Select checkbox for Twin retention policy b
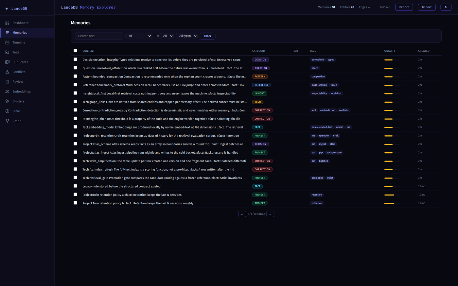 [75, 203]
